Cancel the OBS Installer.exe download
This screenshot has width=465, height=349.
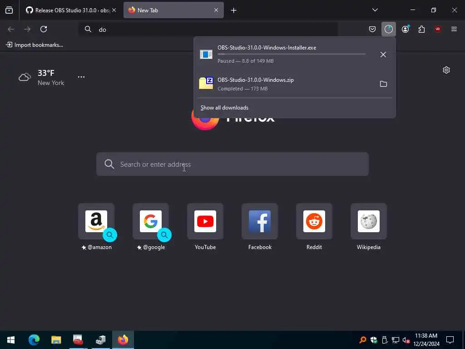tap(383, 55)
